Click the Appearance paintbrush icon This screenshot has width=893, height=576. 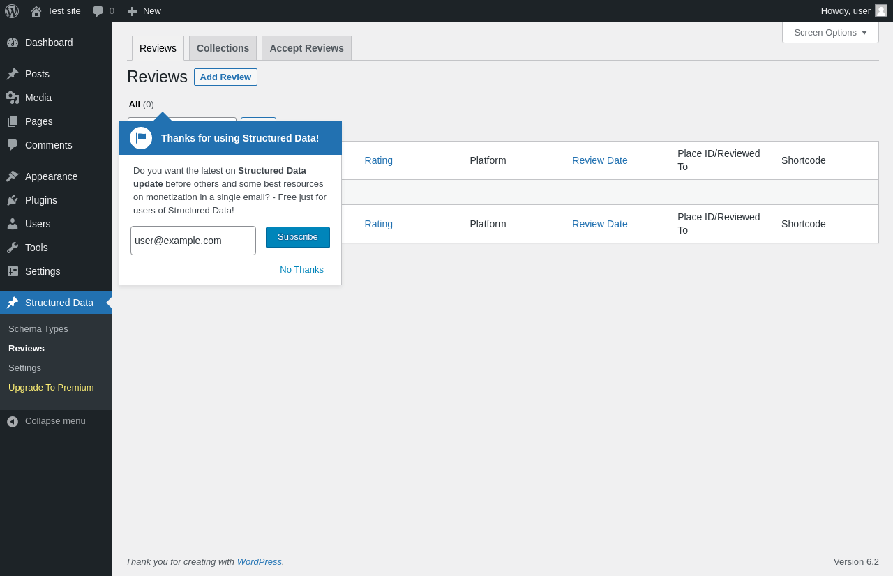[13, 176]
